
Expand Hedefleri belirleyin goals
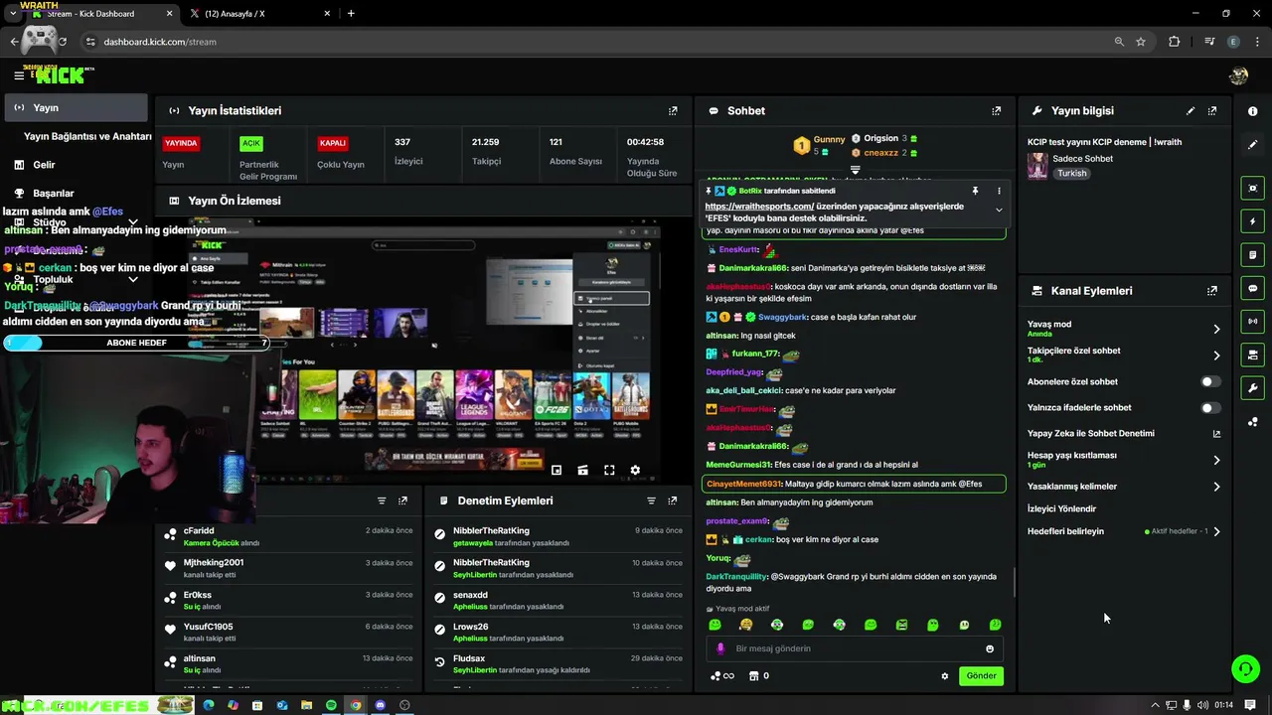pos(1216,531)
